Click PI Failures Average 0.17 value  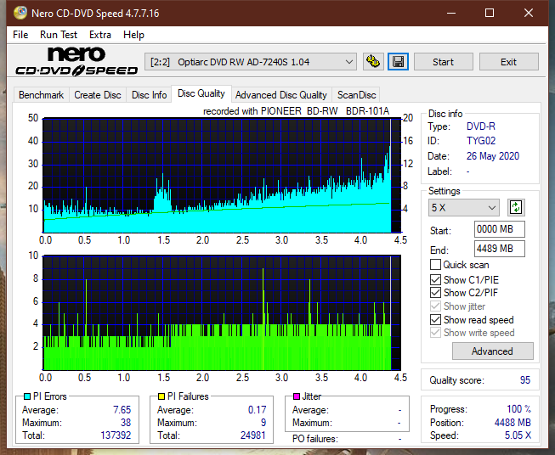tap(257, 410)
